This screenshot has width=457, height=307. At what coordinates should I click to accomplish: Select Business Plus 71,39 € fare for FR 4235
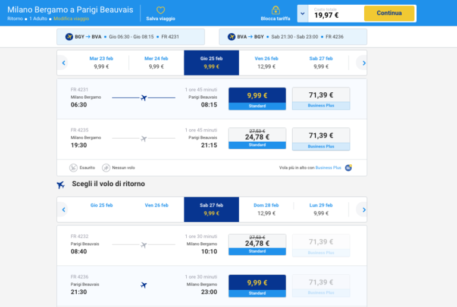pyautogui.click(x=321, y=139)
